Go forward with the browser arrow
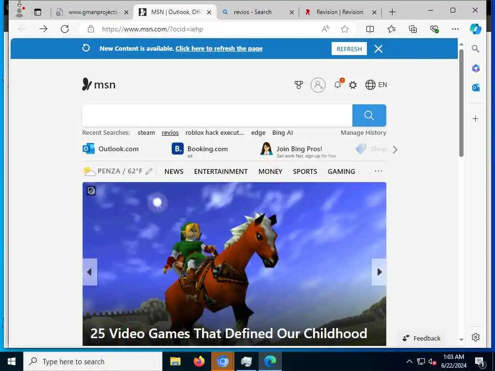The width and height of the screenshot is (495, 371). [44, 29]
